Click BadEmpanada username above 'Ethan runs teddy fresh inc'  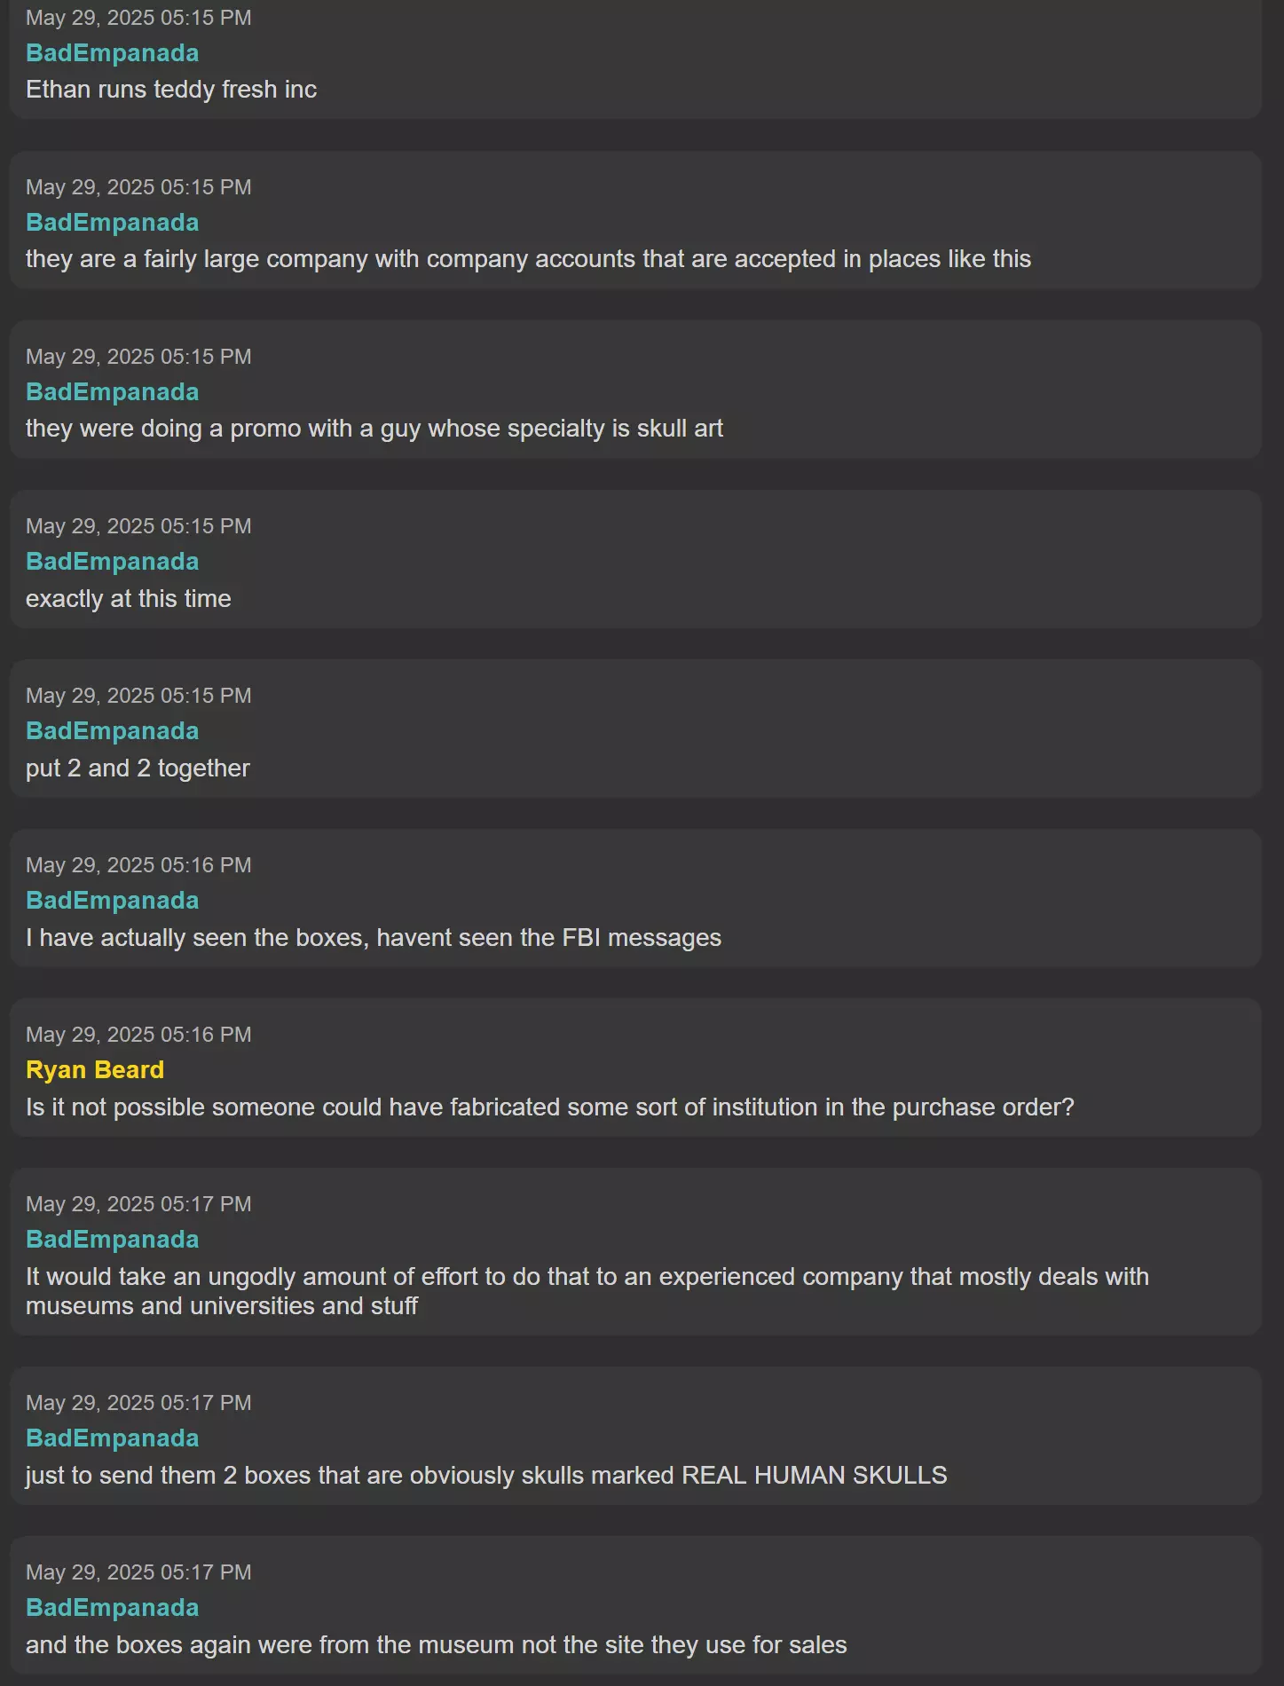[x=112, y=53]
